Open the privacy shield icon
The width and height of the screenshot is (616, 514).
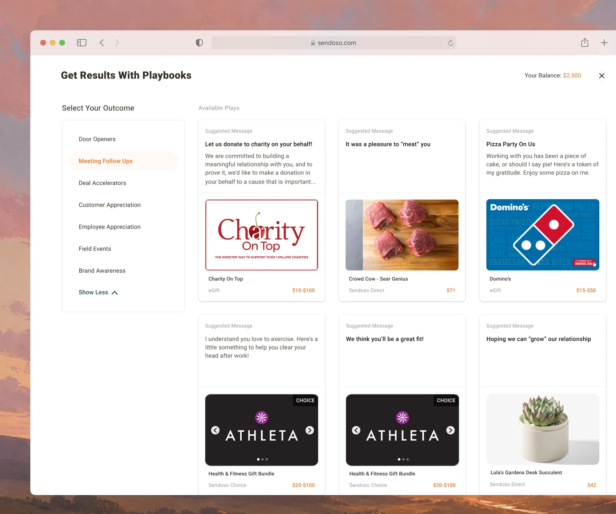tap(199, 43)
